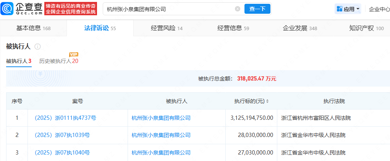Switch to 经营风险 tab

(x=167, y=28)
